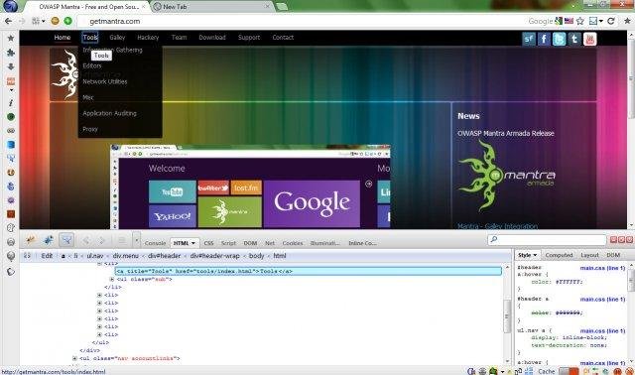Open the Facebook social icon
635x375 pixels.
544,39
